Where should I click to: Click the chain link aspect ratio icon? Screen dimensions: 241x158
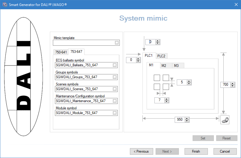225,119
